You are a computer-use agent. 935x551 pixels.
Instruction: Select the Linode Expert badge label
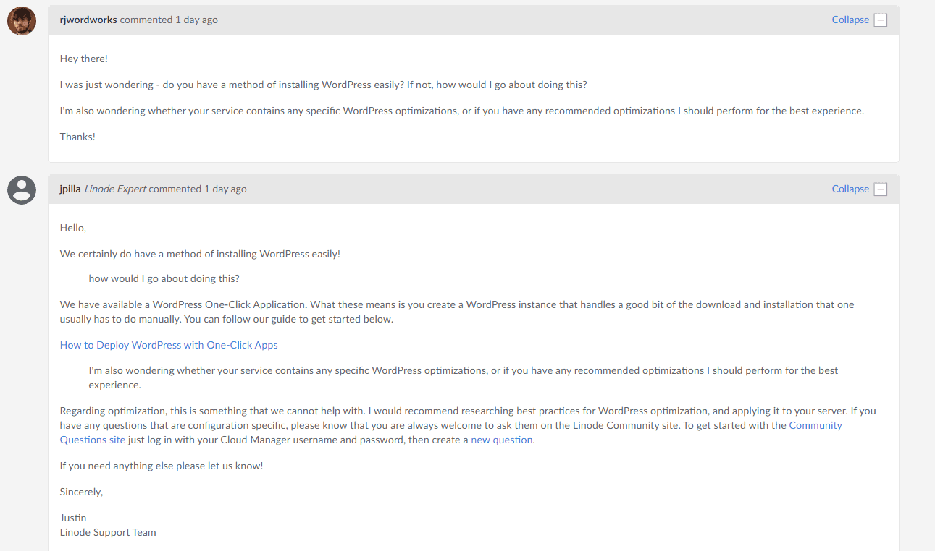[x=115, y=189]
